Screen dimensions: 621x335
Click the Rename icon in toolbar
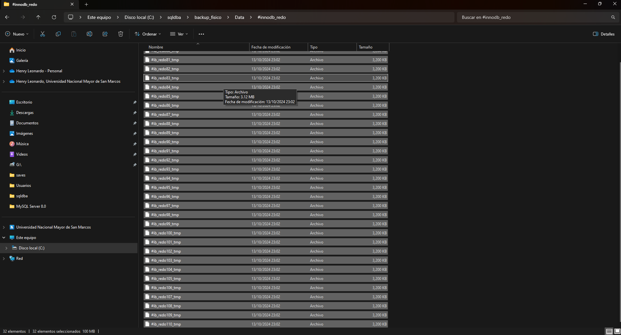click(x=89, y=34)
